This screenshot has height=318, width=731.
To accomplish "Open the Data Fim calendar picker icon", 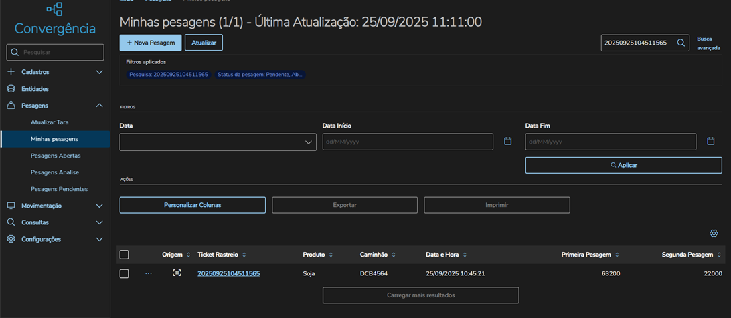I will pos(711,142).
